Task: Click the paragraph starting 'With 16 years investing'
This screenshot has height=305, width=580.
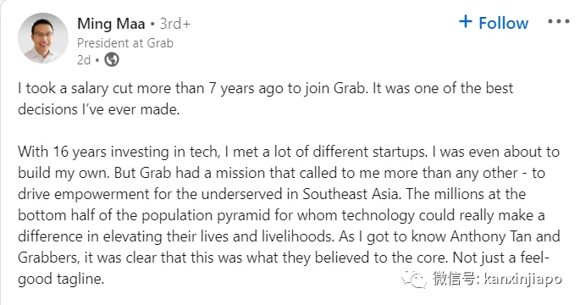Action: (x=289, y=215)
